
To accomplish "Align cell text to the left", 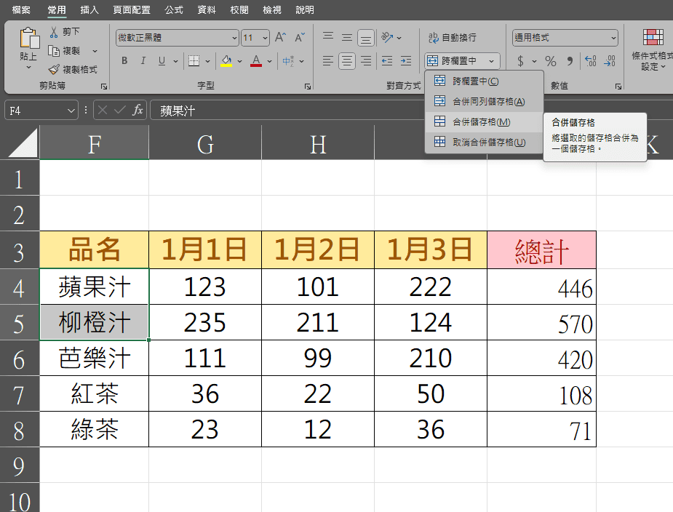I will (x=328, y=61).
